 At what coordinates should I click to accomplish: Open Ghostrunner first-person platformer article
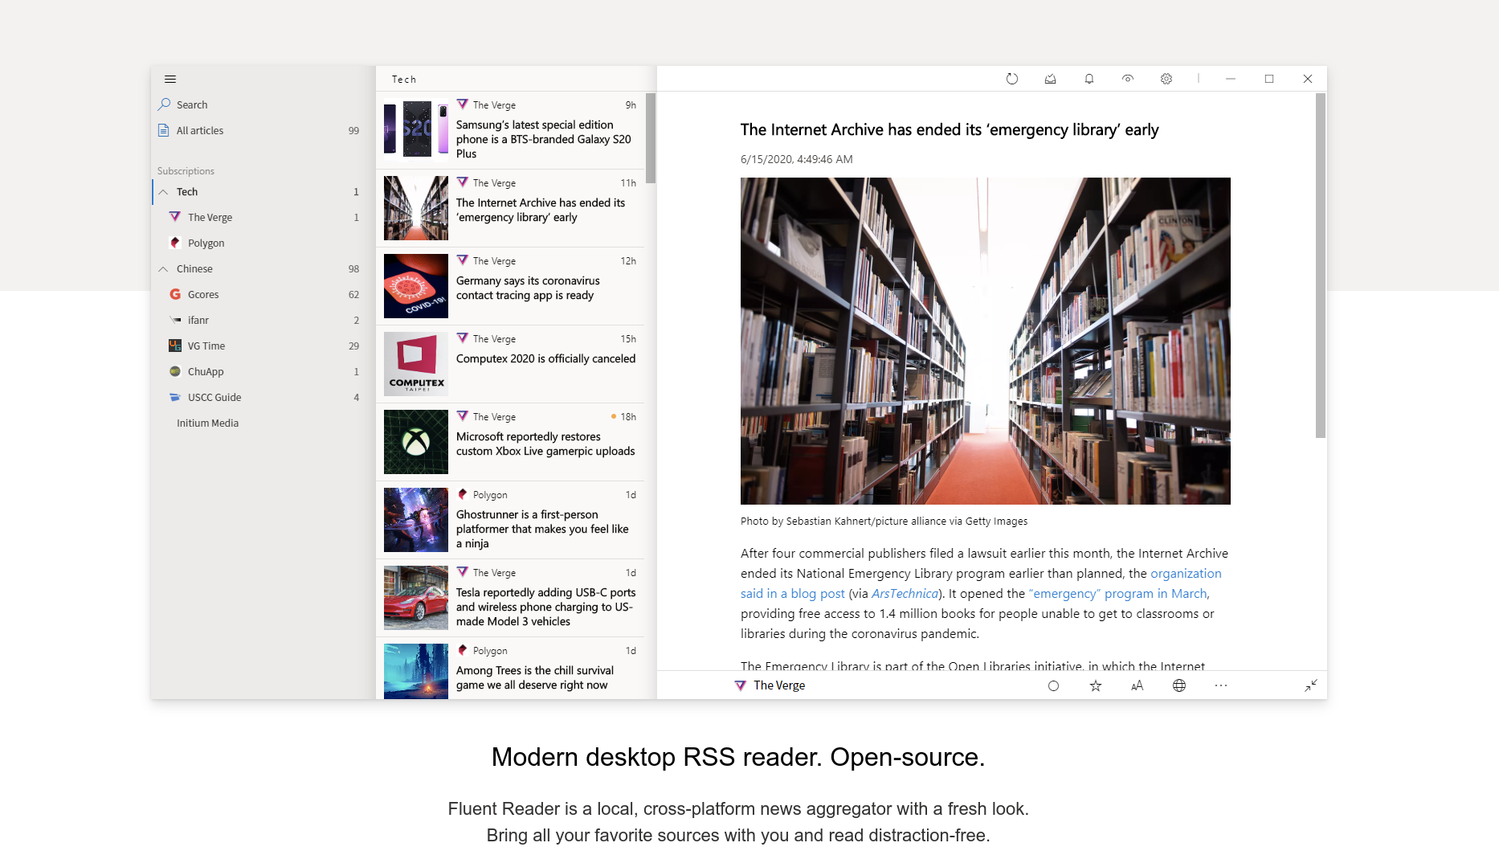(511, 520)
